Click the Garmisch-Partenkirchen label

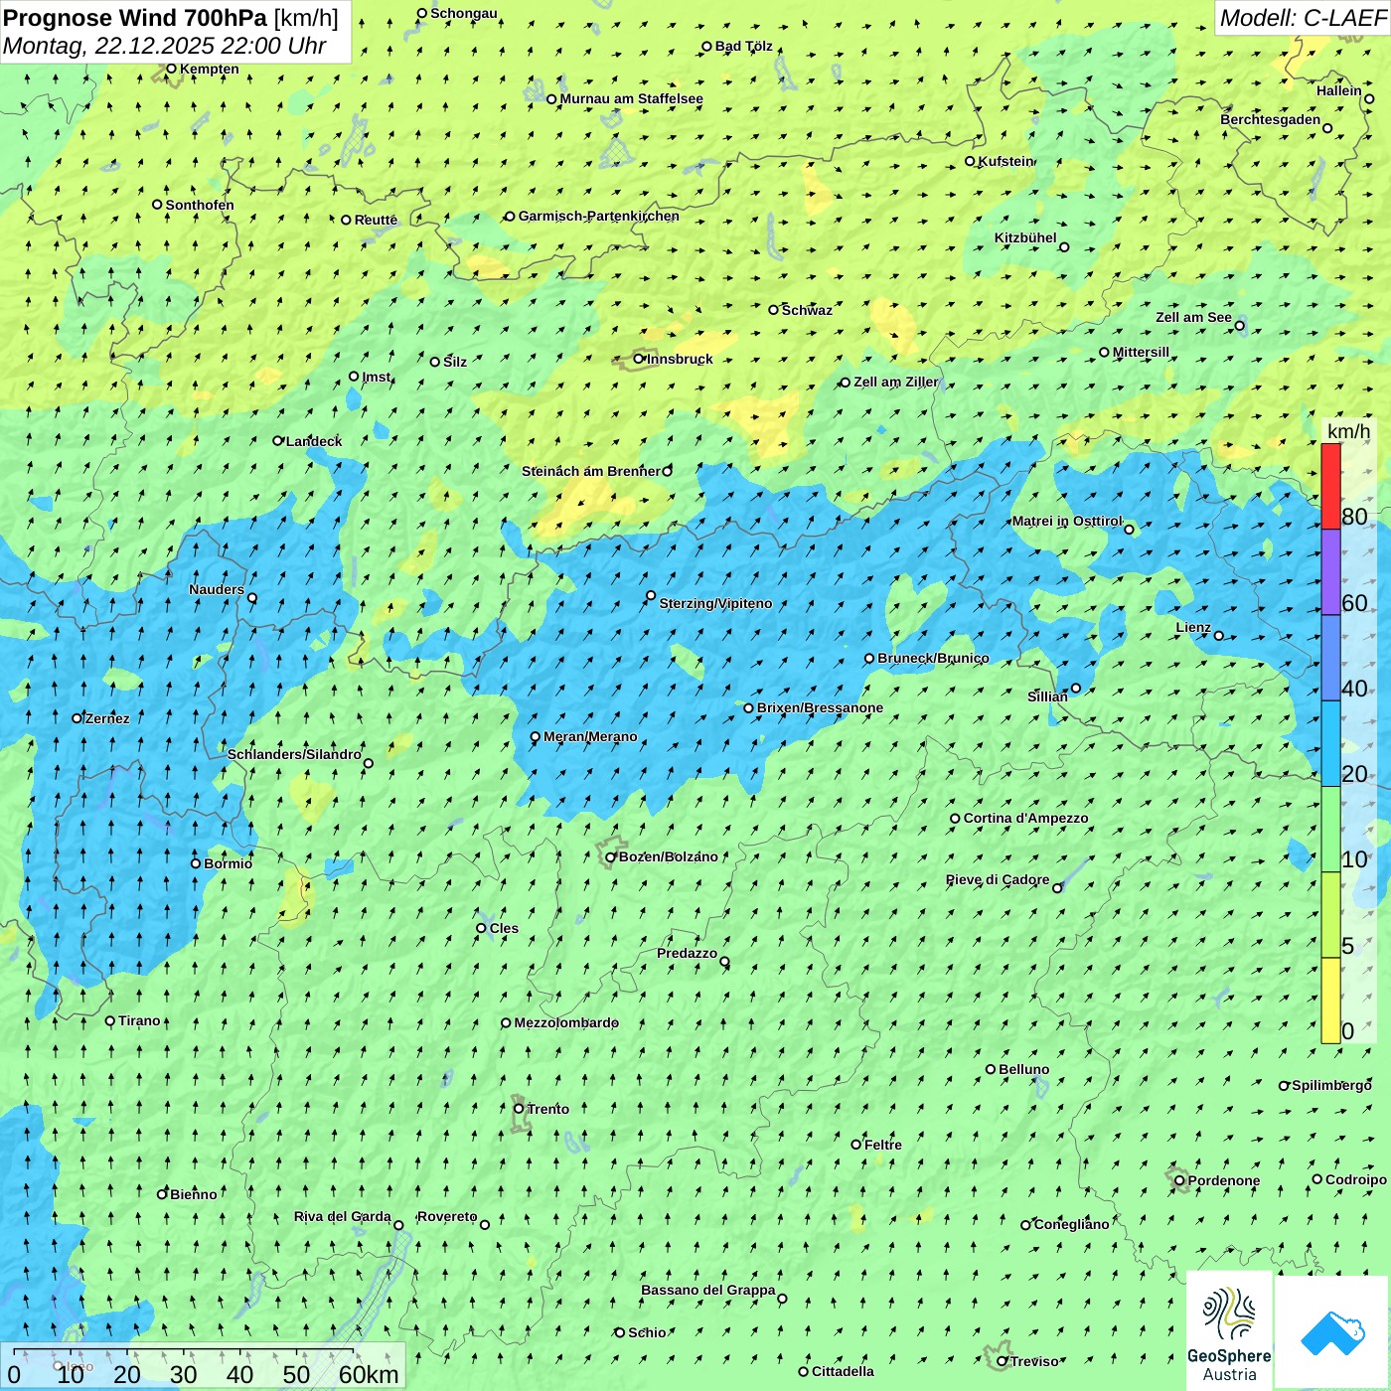coord(599,216)
